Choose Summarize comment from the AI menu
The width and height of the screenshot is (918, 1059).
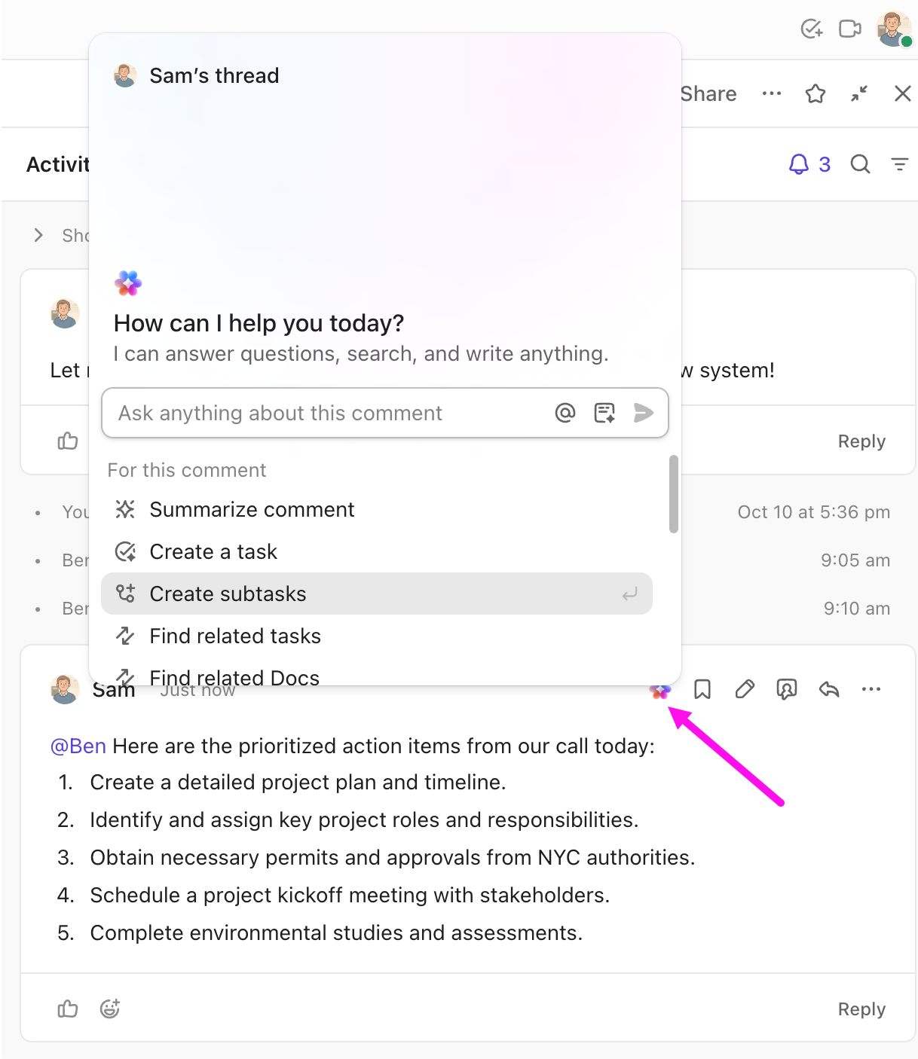[x=252, y=509]
